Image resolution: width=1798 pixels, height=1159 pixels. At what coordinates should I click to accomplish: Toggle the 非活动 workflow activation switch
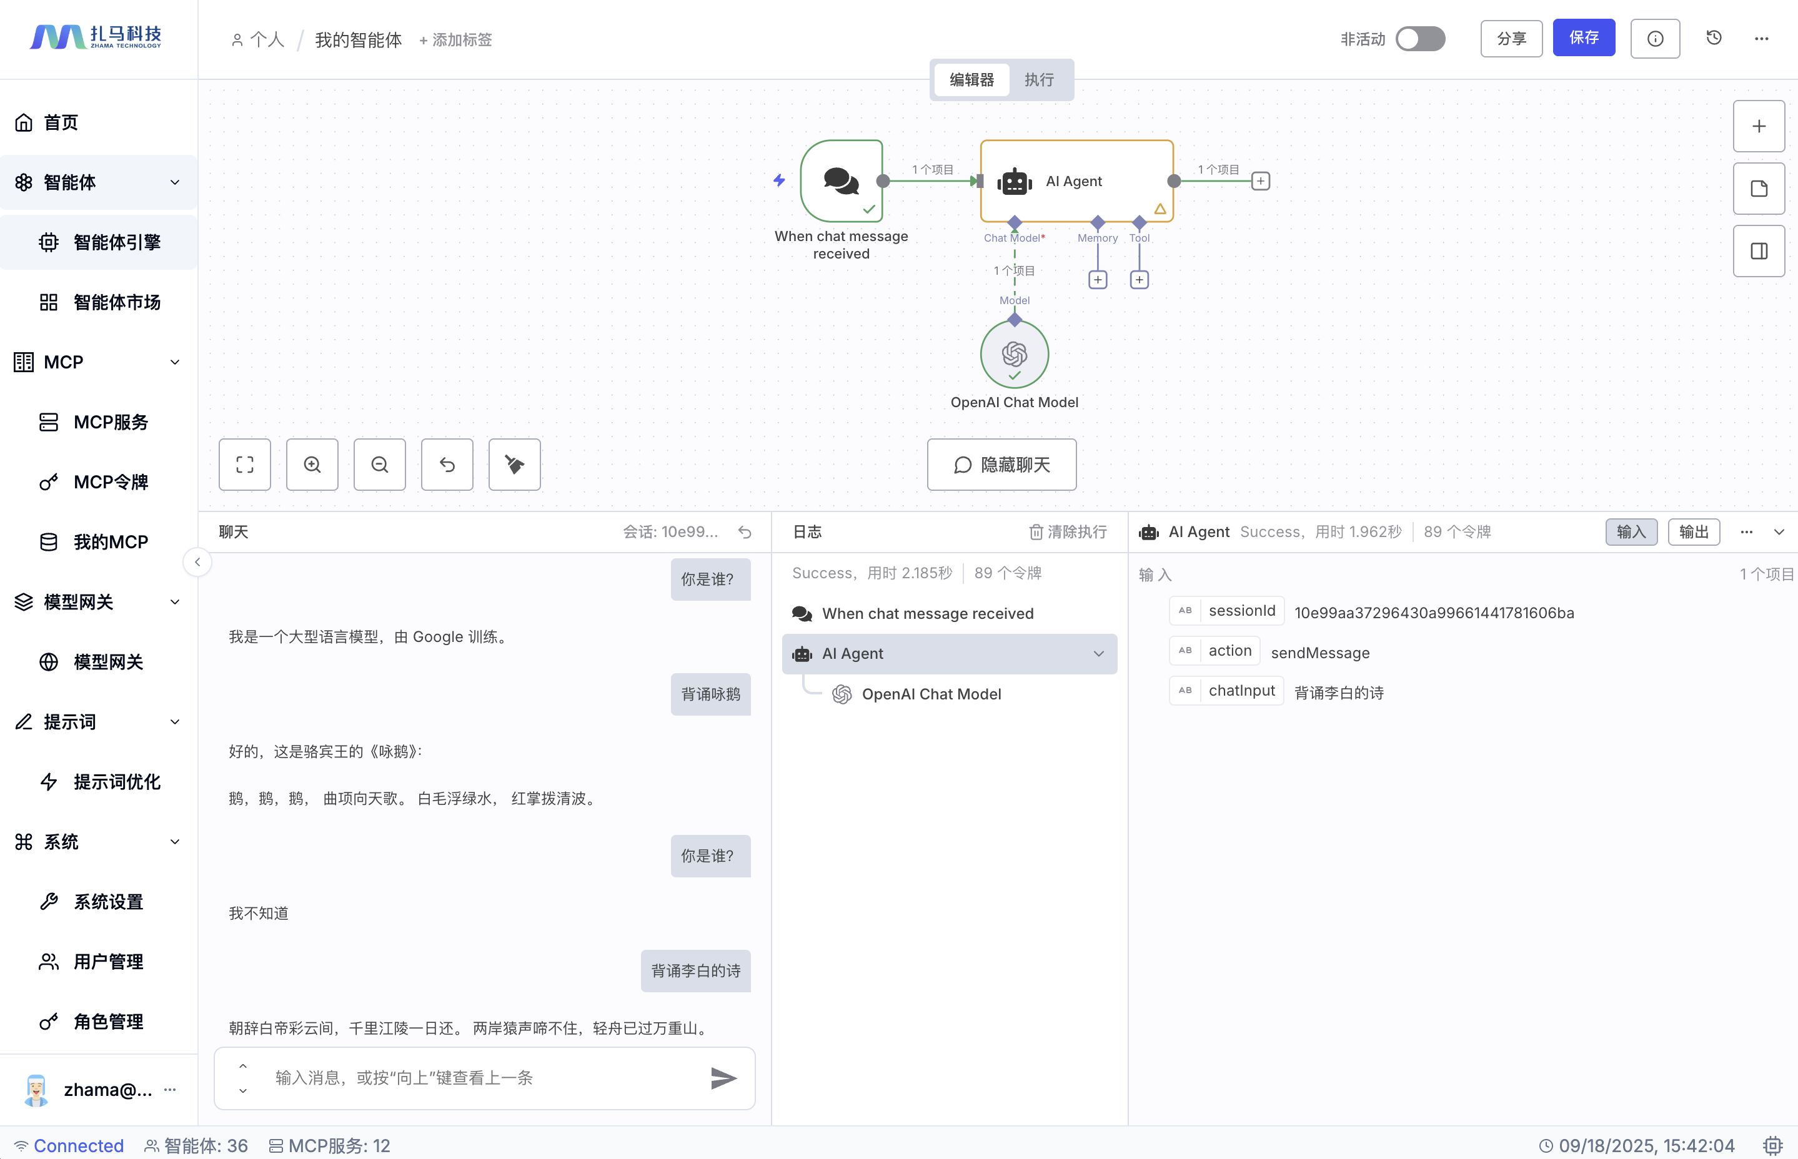pyautogui.click(x=1419, y=38)
